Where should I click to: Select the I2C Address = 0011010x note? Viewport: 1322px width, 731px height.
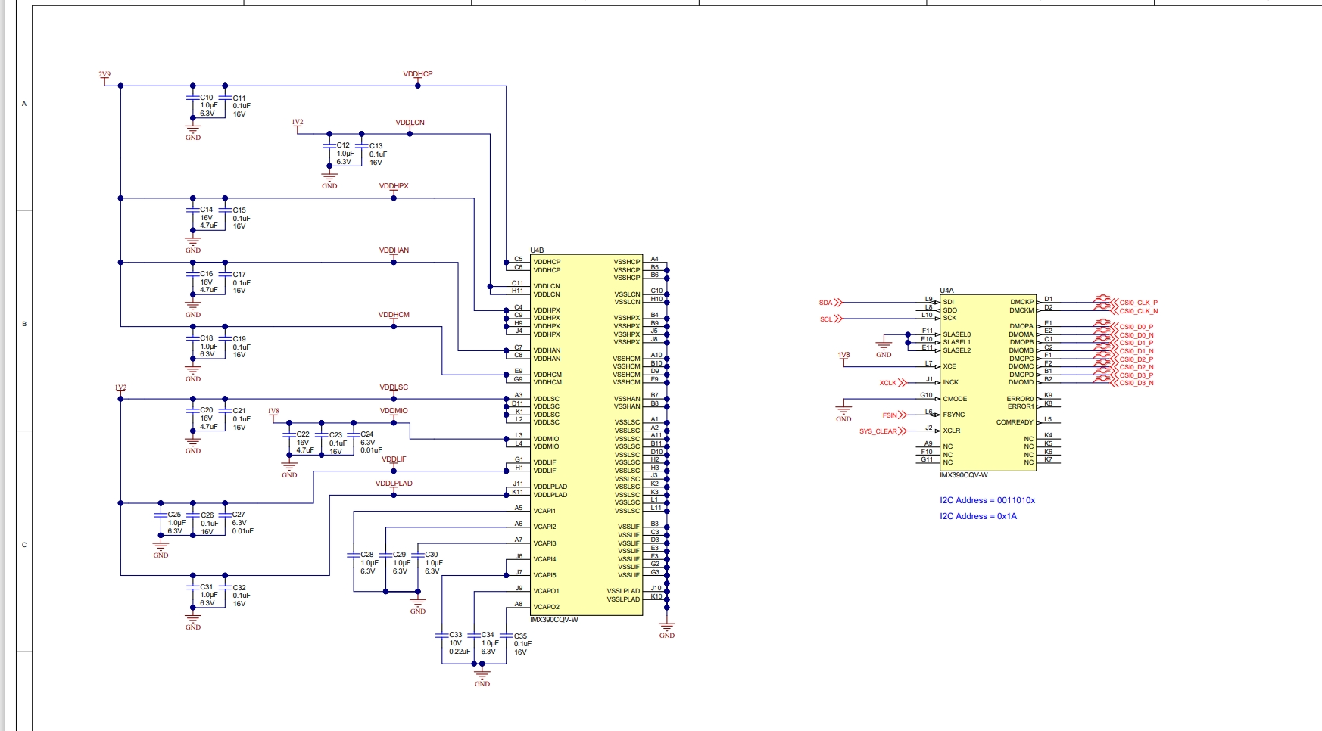point(987,500)
